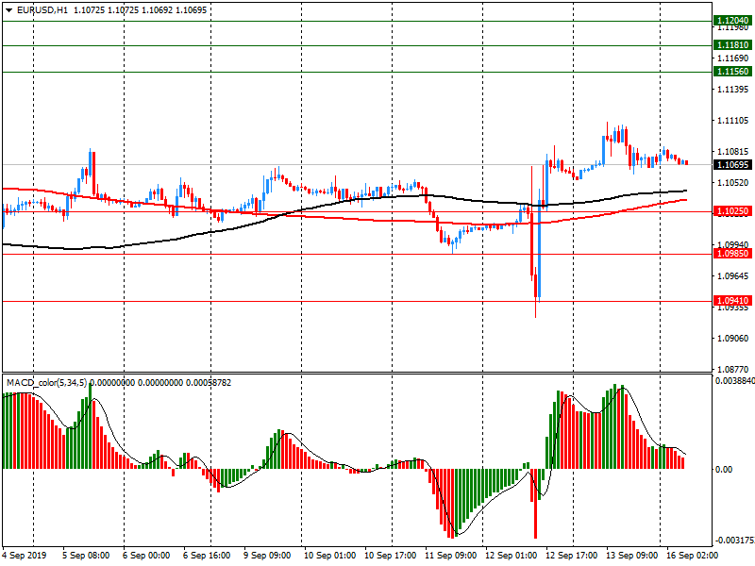Select the 16 Sep 02:00 time axis label

pyautogui.click(x=692, y=556)
